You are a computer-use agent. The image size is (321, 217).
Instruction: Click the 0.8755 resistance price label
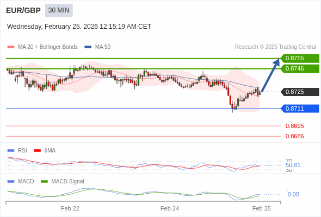300,59
